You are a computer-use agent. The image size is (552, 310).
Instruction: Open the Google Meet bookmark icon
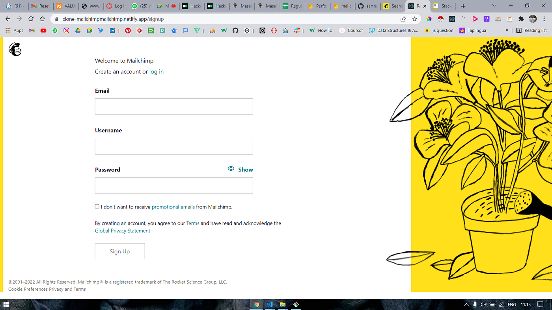tap(90, 30)
